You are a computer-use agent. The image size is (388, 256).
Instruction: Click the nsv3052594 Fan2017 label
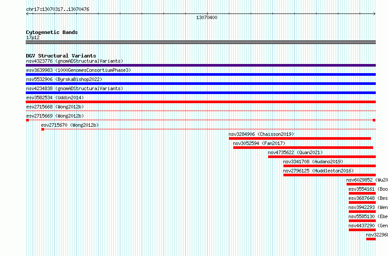click(x=259, y=143)
